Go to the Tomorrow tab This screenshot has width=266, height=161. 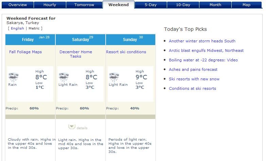pyautogui.click(x=84, y=5)
